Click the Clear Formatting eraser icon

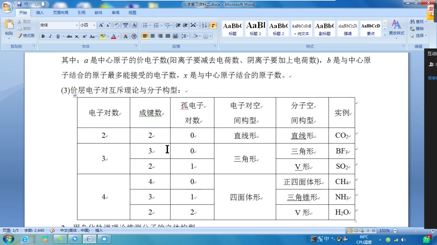click(x=117, y=25)
